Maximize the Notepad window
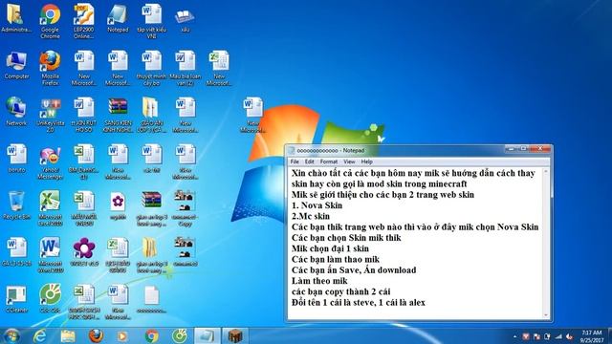The width and height of the screenshot is (612, 344). pos(523,149)
